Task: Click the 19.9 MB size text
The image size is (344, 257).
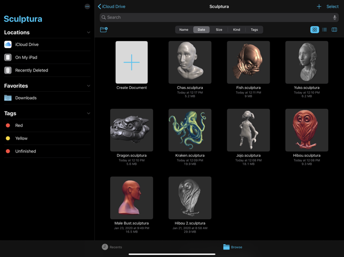Action: tap(190, 164)
